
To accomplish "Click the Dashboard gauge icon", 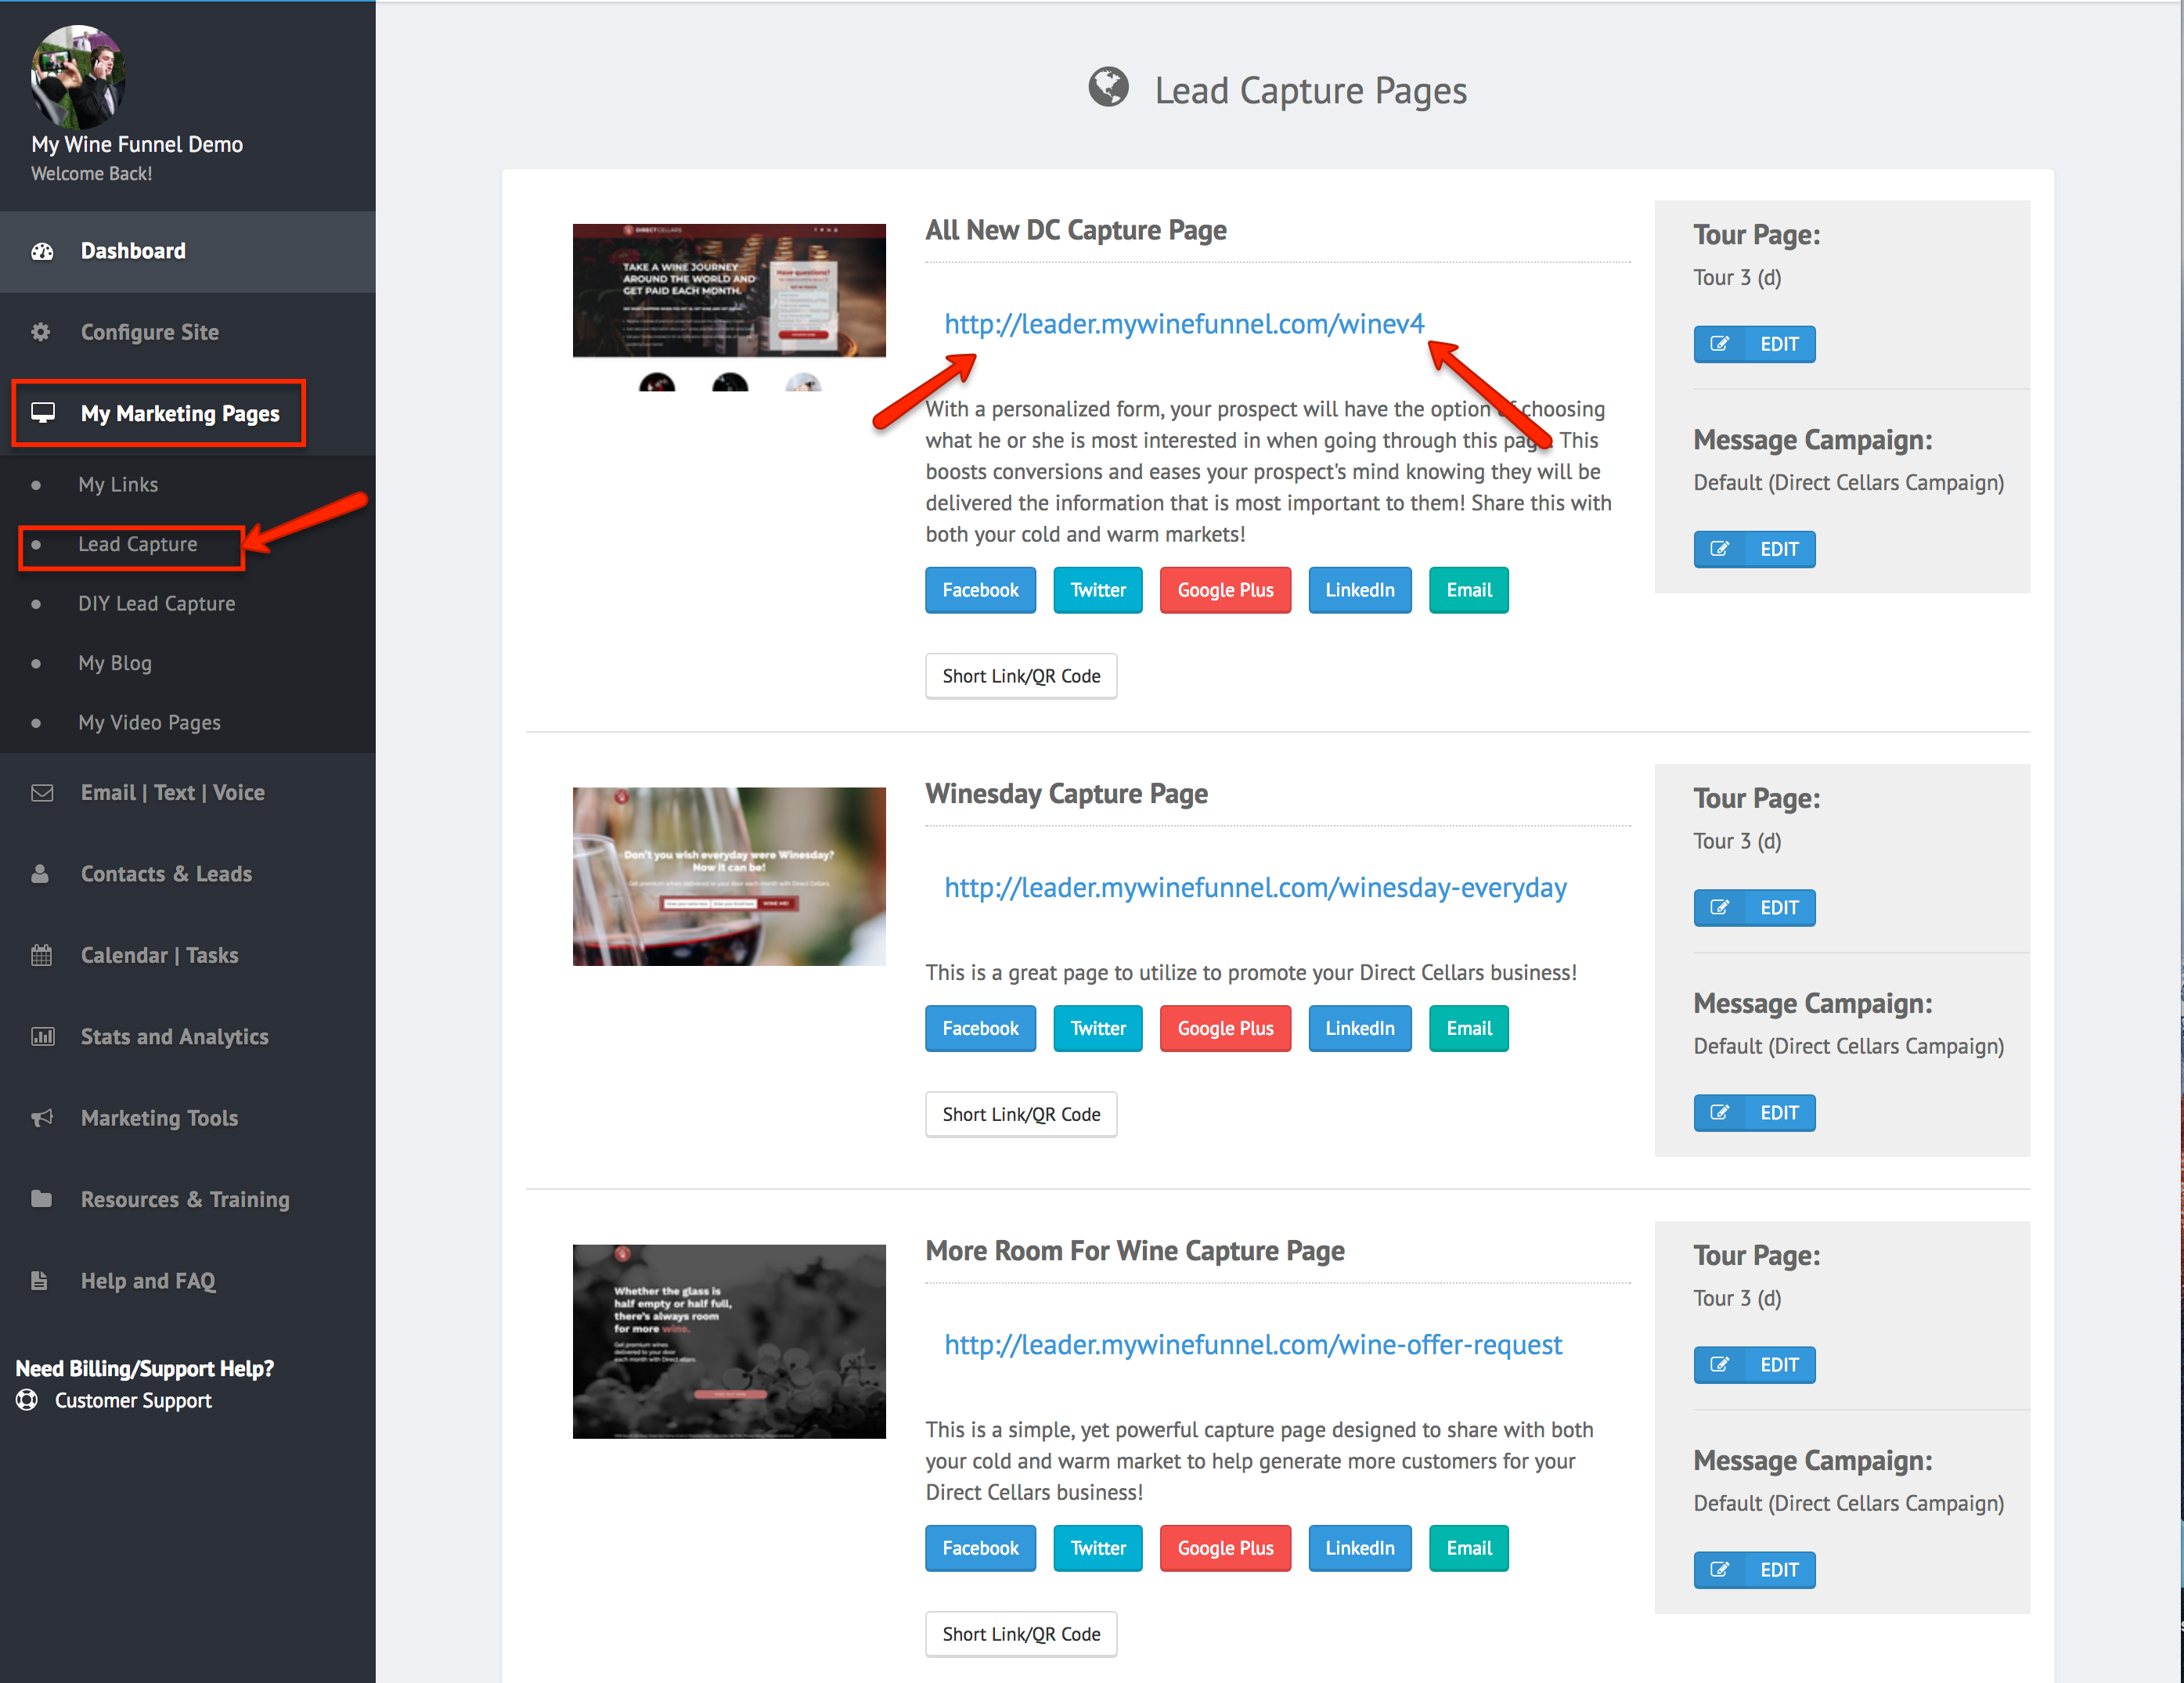I will click(42, 251).
